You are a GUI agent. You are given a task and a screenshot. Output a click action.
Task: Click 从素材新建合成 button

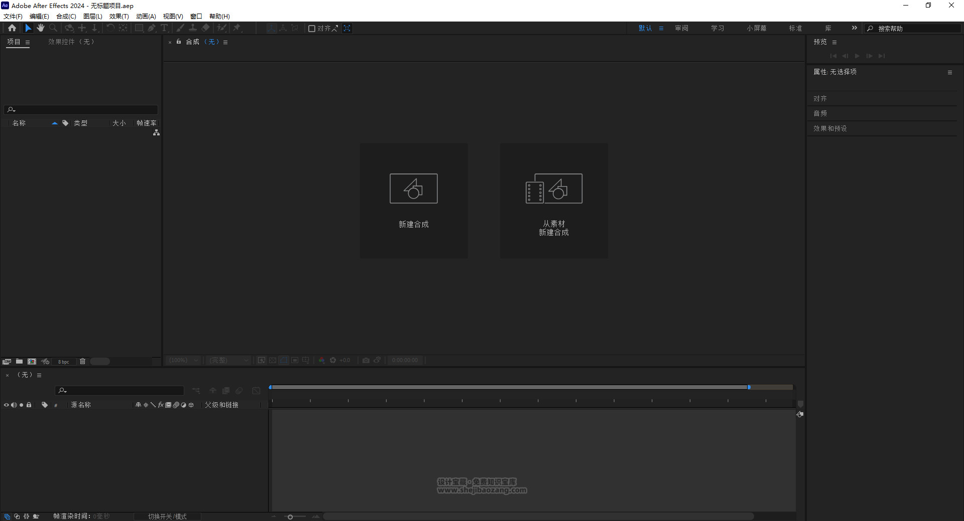point(554,201)
